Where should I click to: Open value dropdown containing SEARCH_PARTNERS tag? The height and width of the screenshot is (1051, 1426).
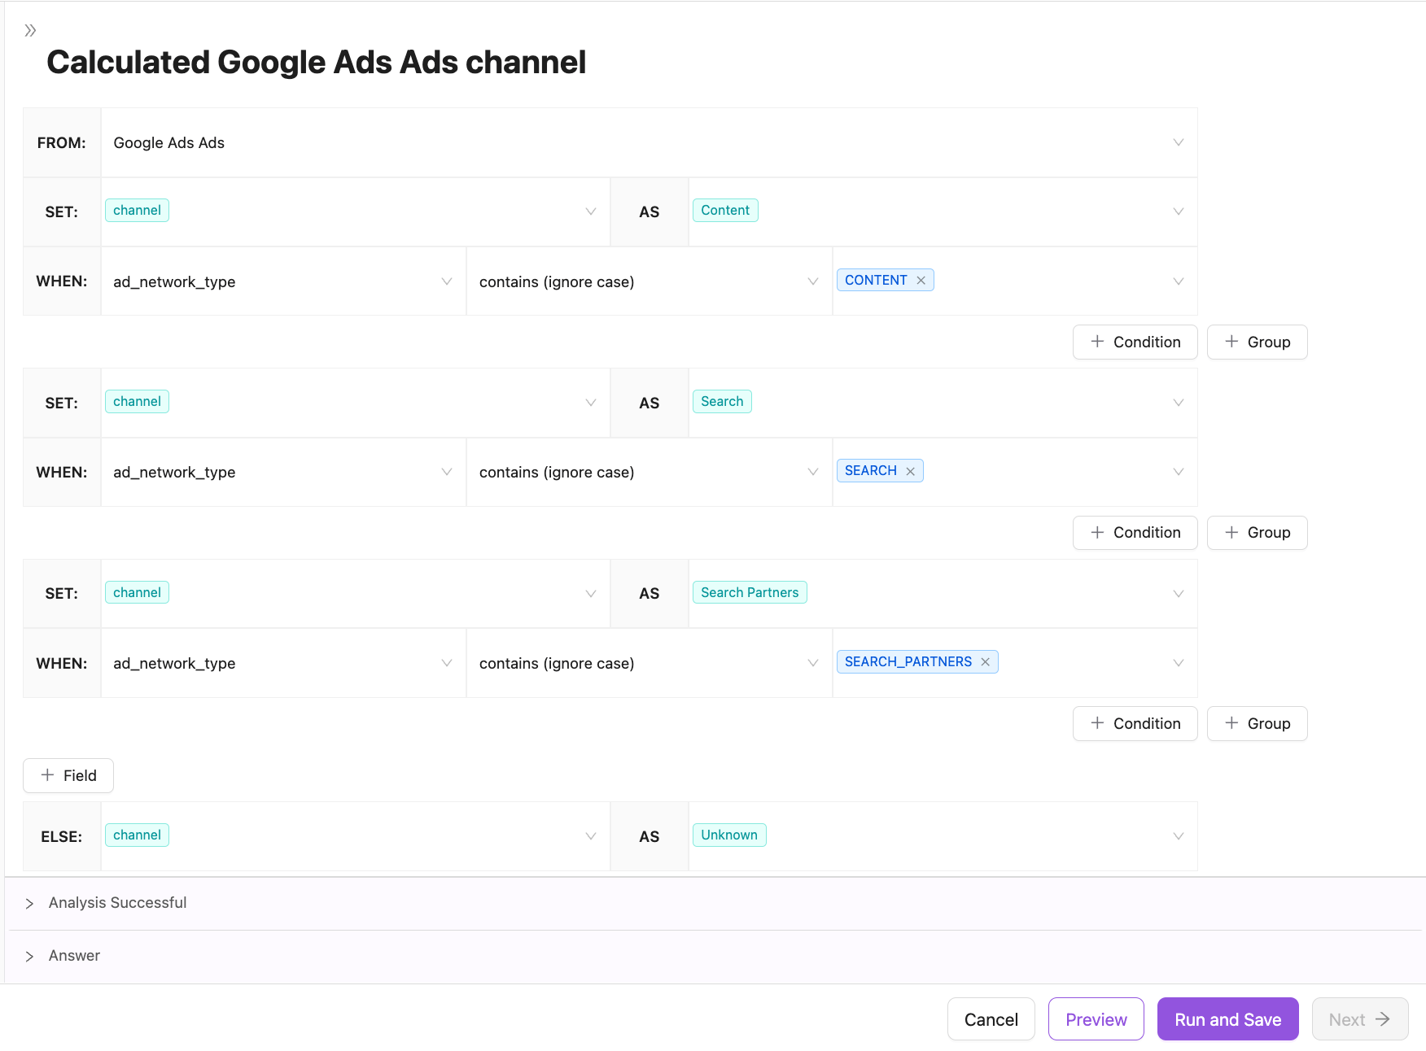(1015, 663)
